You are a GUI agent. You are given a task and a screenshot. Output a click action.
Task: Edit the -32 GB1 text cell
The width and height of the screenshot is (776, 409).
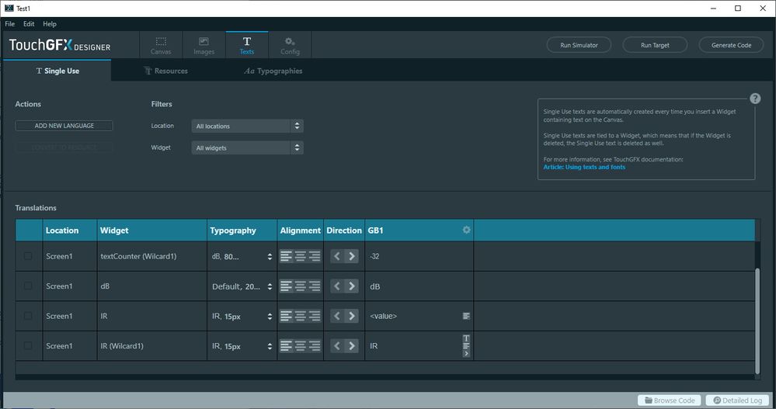coord(419,256)
